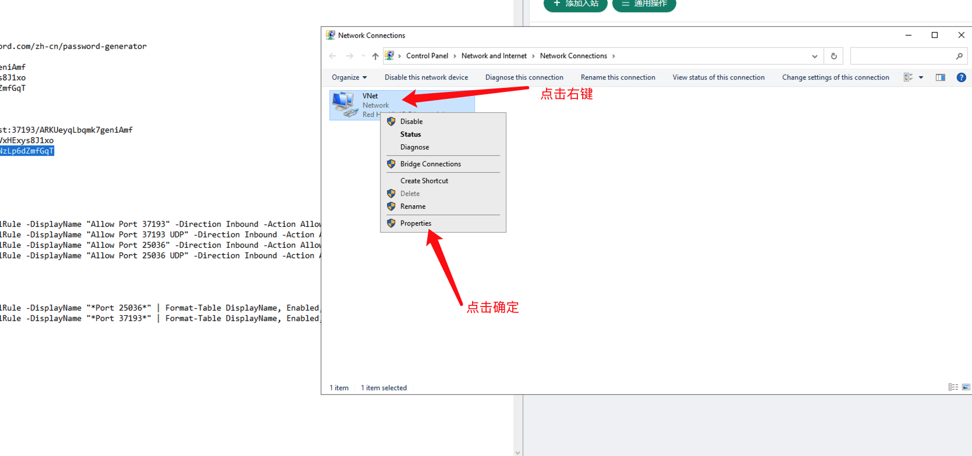This screenshot has width=972, height=456.
Task: Open the Organize dropdown menu
Action: pos(349,77)
